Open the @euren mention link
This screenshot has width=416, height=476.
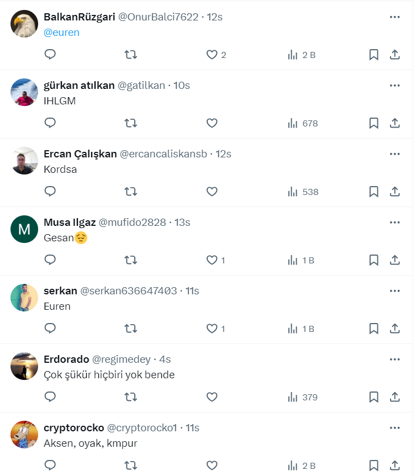61,32
